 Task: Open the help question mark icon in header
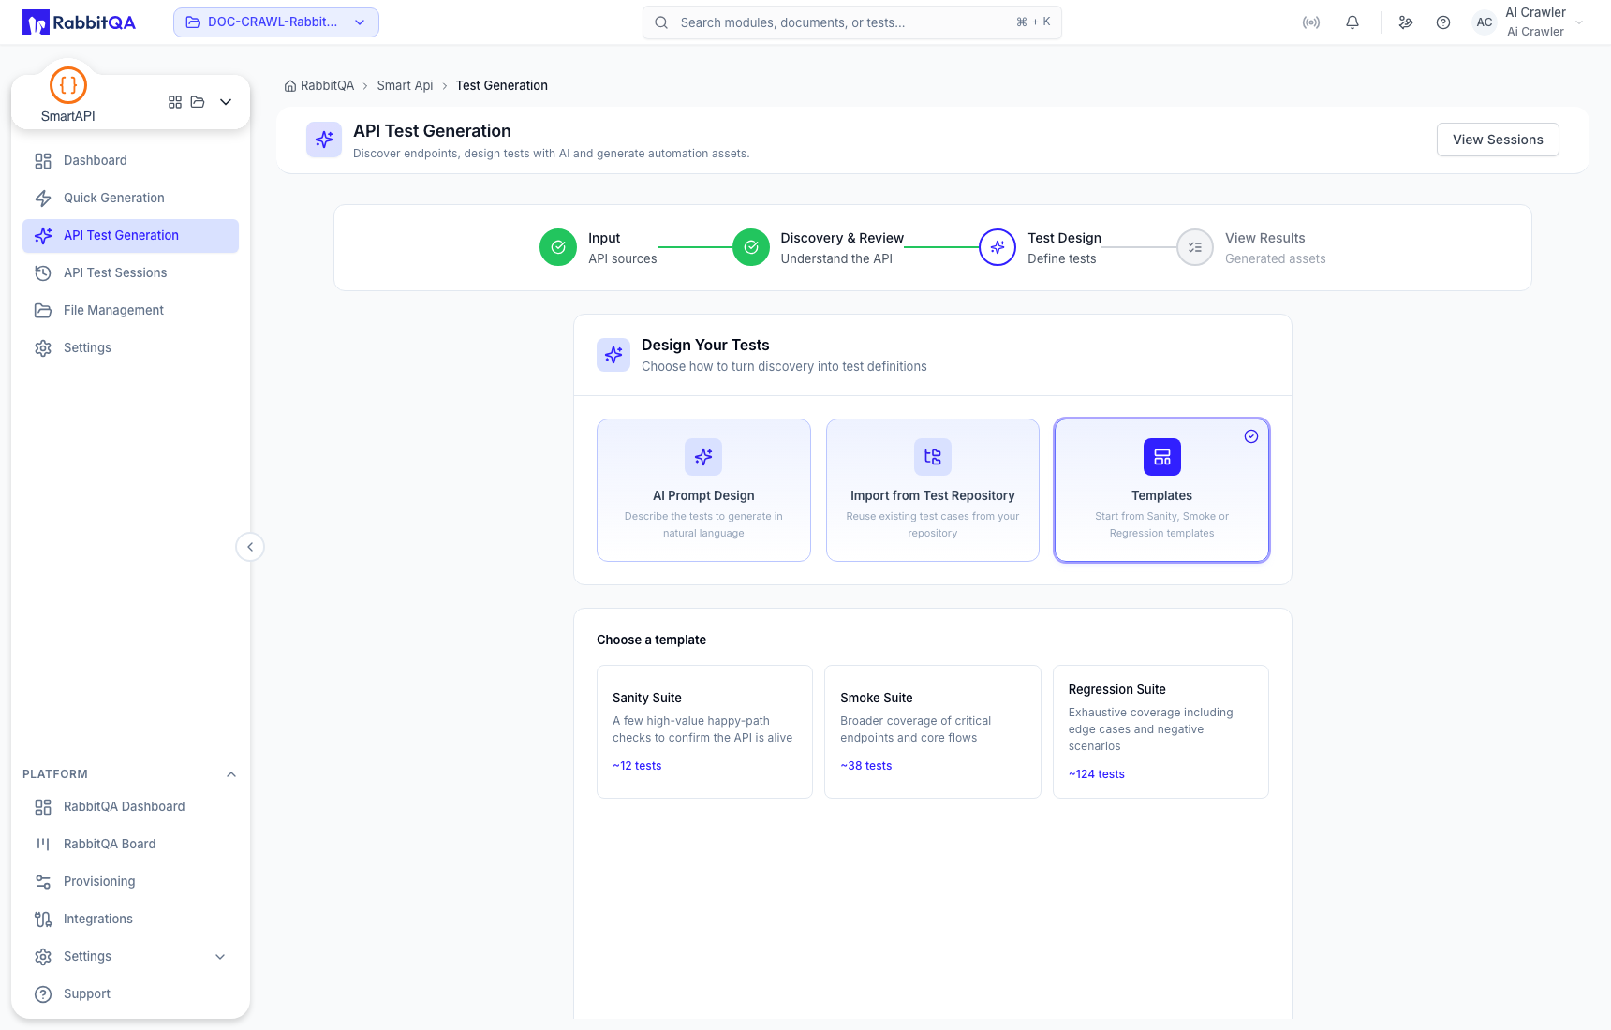(x=1443, y=22)
